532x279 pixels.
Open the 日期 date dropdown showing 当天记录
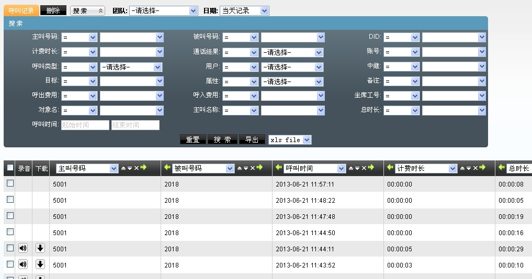(244, 10)
